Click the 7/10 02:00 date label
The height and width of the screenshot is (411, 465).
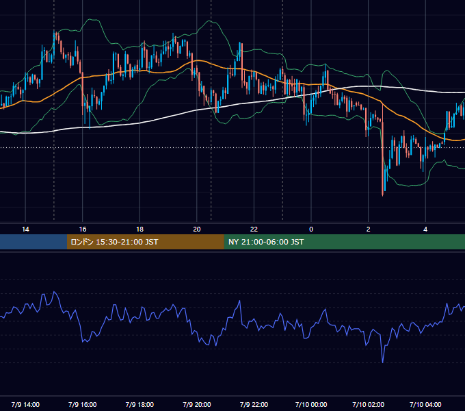click(368, 404)
